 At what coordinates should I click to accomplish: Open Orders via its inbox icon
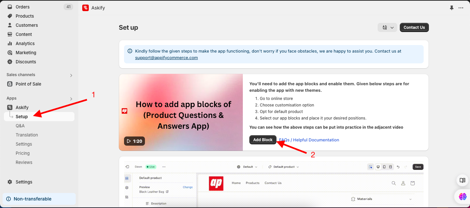pyautogui.click(x=10, y=7)
